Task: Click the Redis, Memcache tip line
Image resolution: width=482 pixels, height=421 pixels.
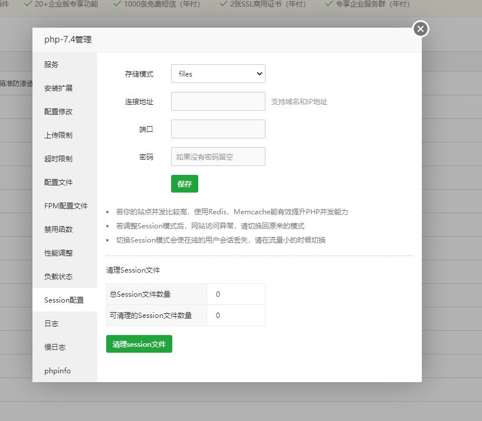Action: pyautogui.click(x=232, y=212)
